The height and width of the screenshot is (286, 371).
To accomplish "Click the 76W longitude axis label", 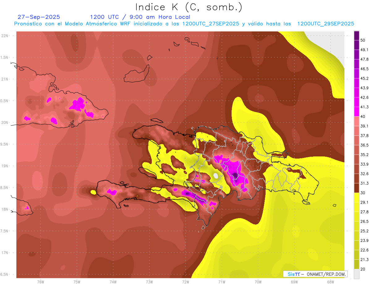I will coord(41,282).
